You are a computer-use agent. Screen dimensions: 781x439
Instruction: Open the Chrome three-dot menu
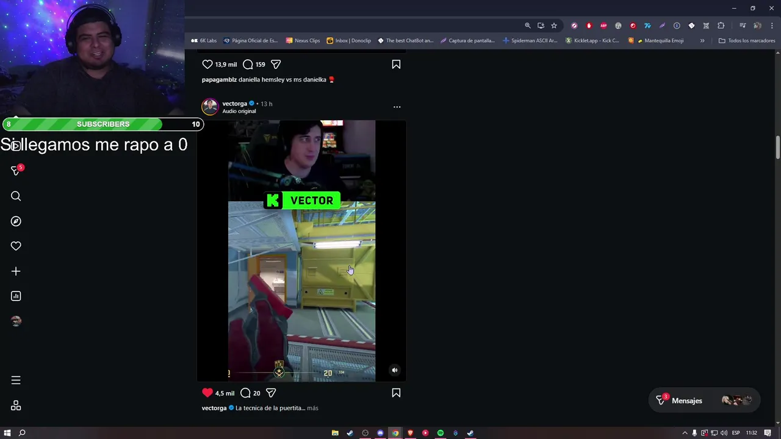point(772,26)
